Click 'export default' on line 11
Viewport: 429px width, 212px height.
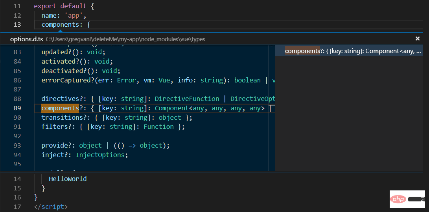click(x=60, y=6)
